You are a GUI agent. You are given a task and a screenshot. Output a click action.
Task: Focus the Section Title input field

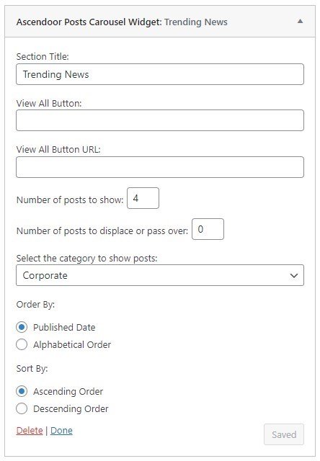coord(160,74)
